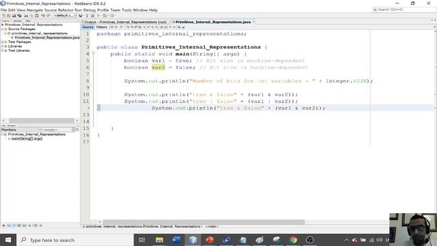
Task: Open the default config dropdown in toolbar
Action: click(x=66, y=16)
